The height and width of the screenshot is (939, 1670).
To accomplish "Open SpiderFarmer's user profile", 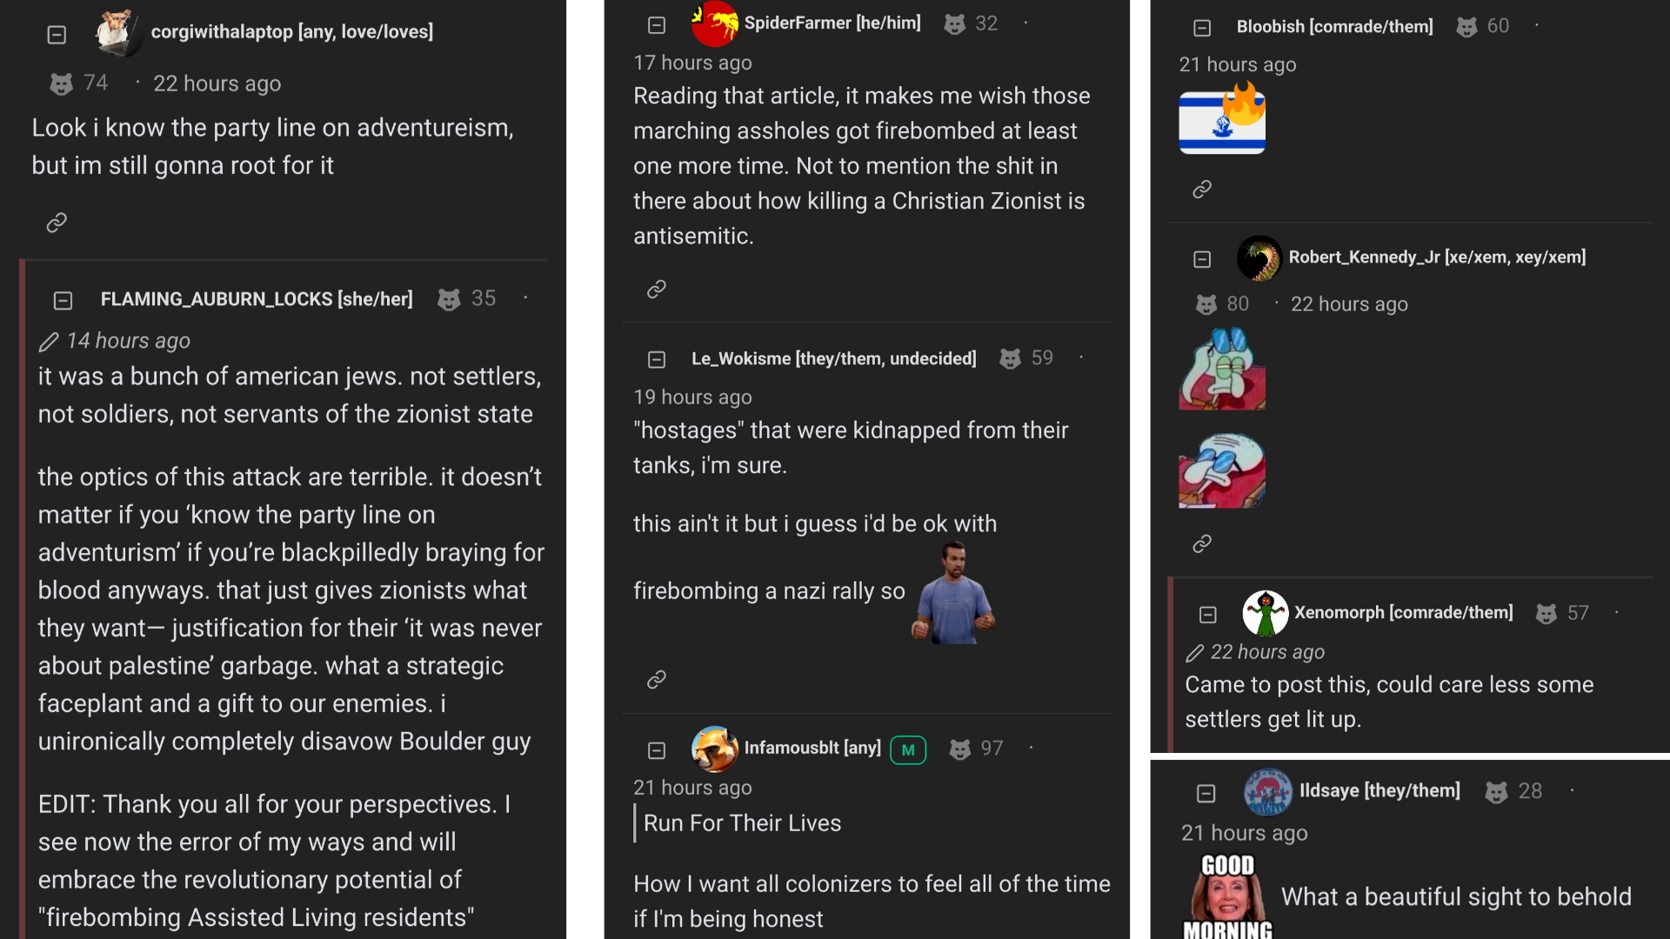I will (x=832, y=23).
